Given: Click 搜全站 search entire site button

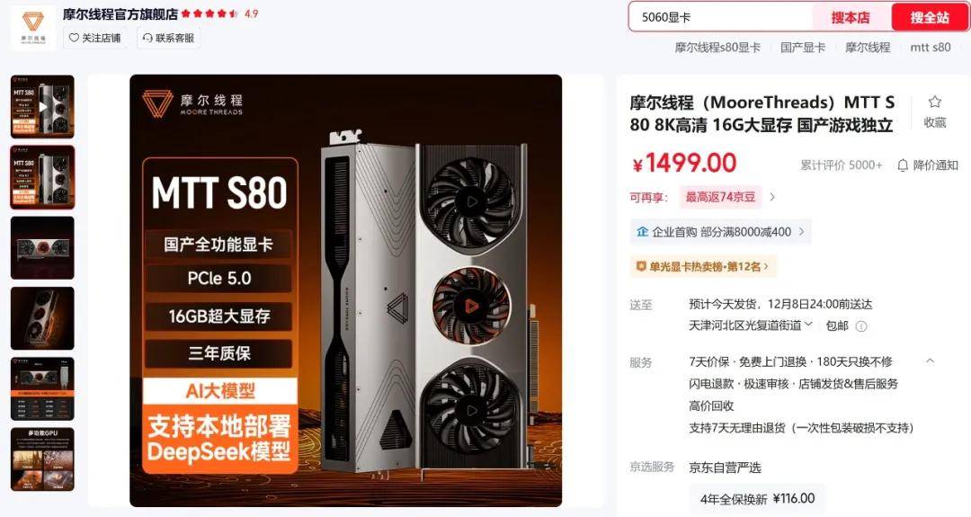Looking at the screenshot, I should (x=930, y=17).
